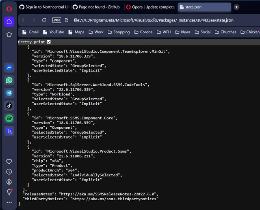
Task: Click the text "Microsoft.SSMS.Component.Core"
Action: 80,118
